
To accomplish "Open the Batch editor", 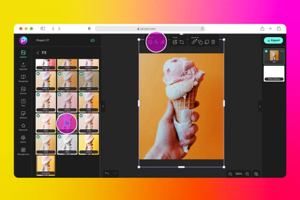I will click(x=23, y=139).
